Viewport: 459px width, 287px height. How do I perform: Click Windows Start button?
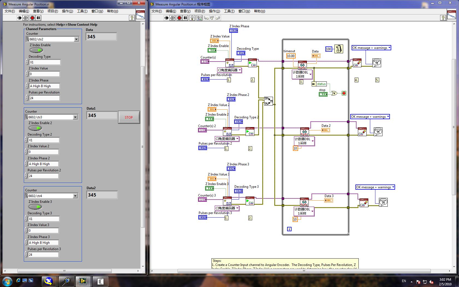pyautogui.click(x=7, y=281)
